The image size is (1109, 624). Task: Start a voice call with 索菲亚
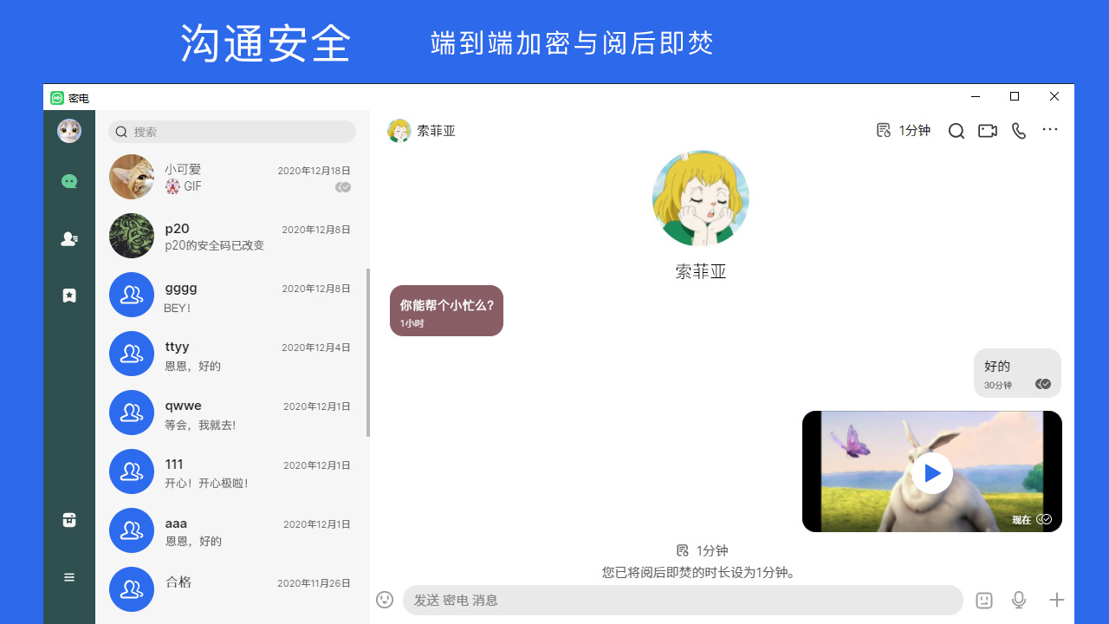pyautogui.click(x=1018, y=130)
